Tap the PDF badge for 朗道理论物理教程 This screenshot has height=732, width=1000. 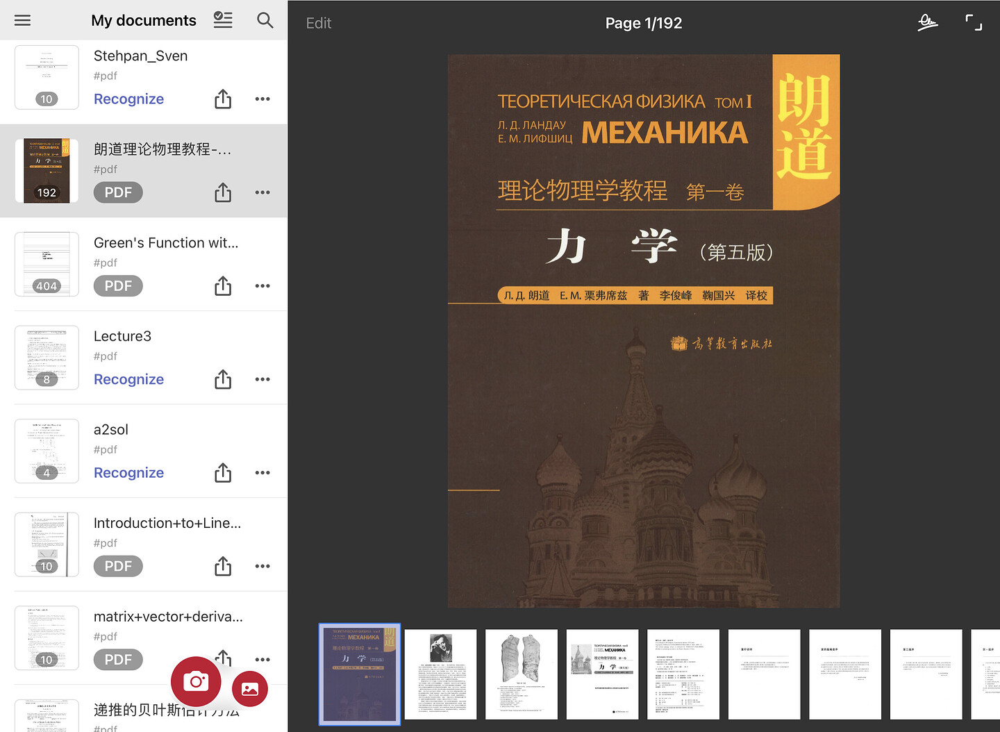click(x=118, y=192)
